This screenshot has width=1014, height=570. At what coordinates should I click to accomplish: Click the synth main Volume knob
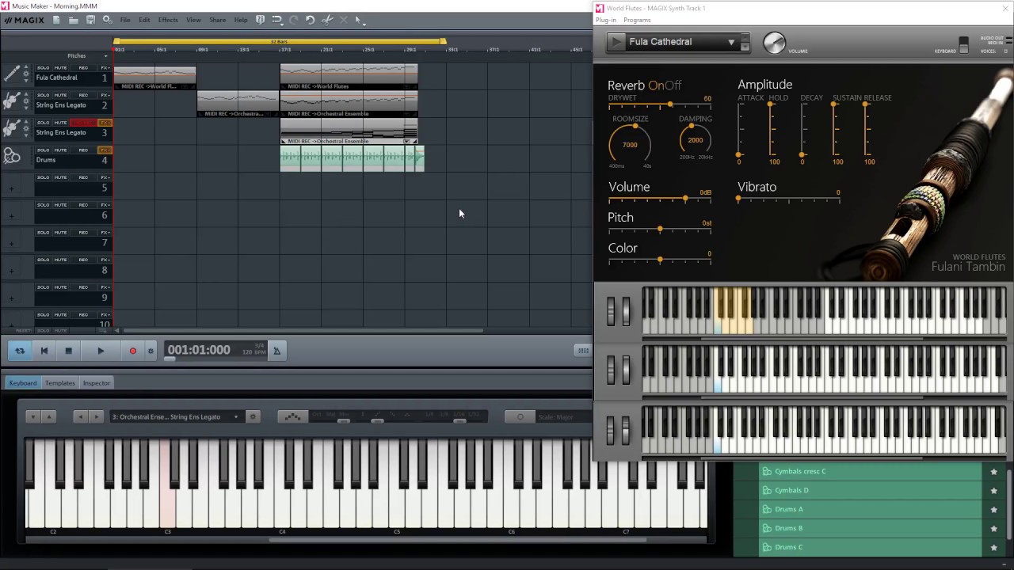[774, 43]
